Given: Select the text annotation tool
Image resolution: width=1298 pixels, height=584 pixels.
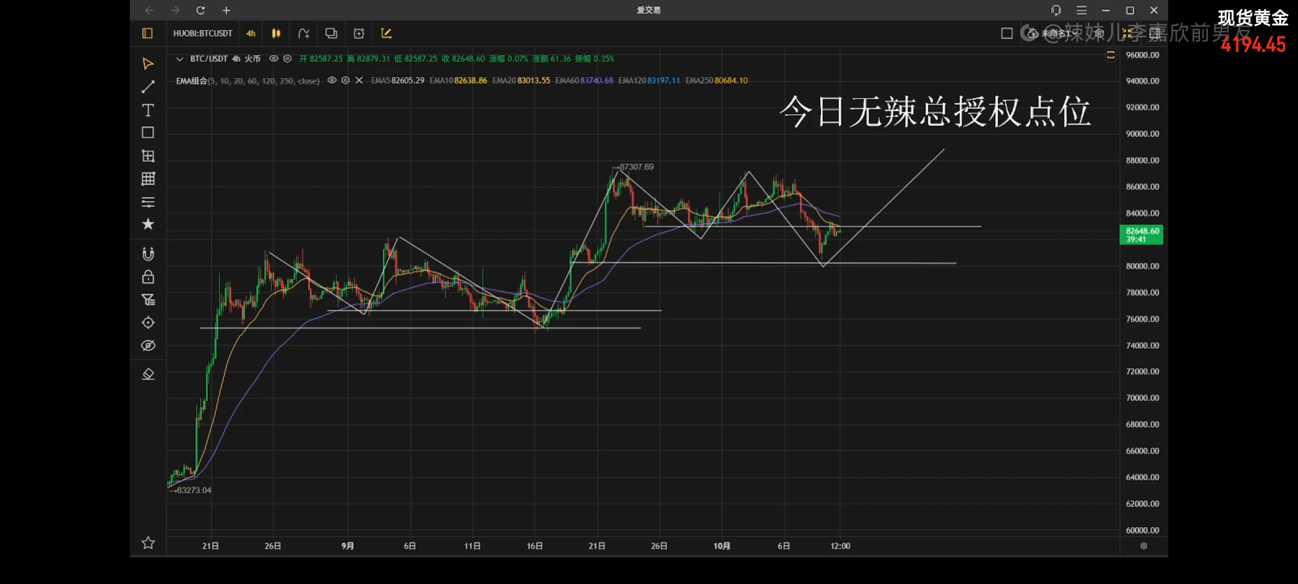Looking at the screenshot, I should [148, 110].
